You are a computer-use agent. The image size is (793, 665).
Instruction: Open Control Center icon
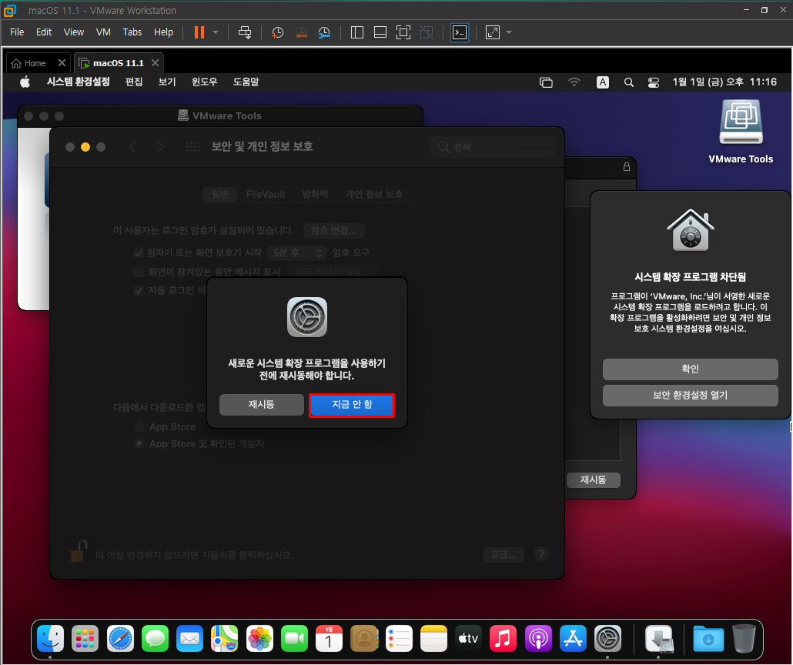pos(654,82)
